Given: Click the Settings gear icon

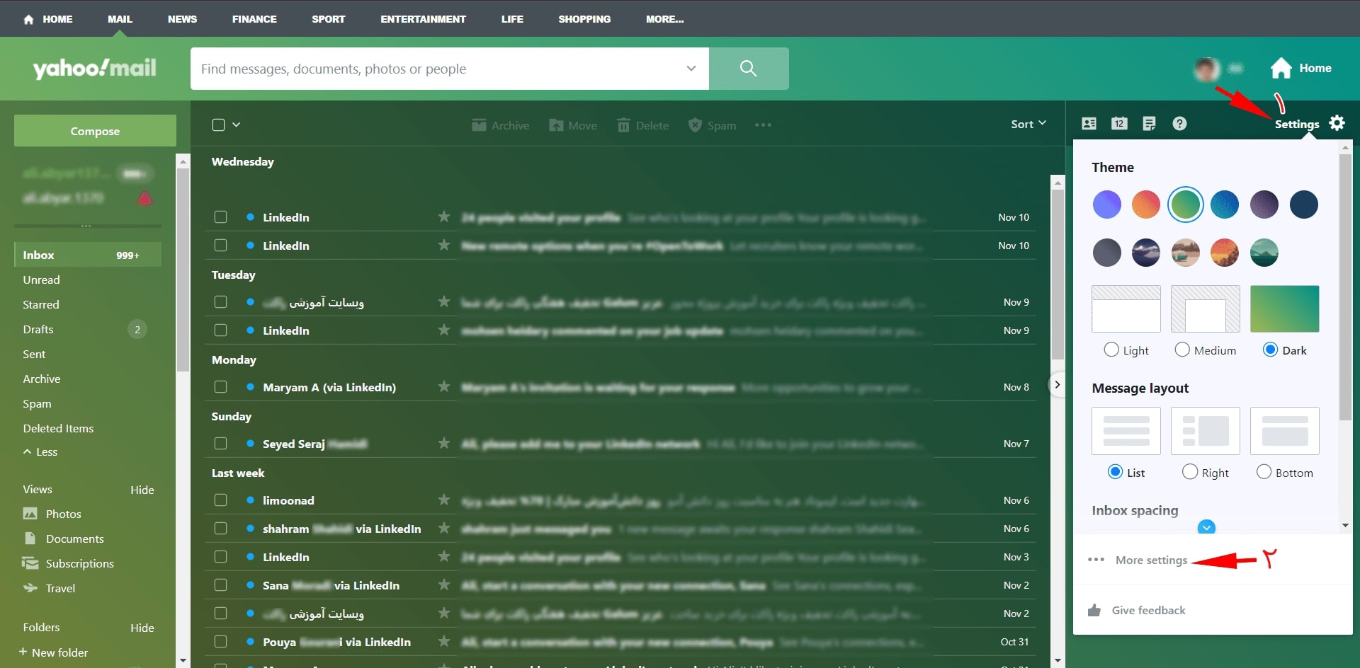Looking at the screenshot, I should pyautogui.click(x=1337, y=123).
